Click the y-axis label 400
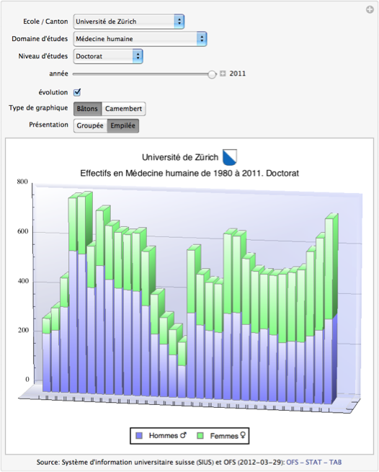This screenshot has width=379, height=472. click(x=22, y=281)
